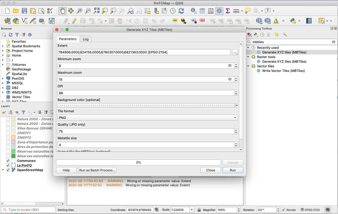
Task: Switch to the Log tab
Action: (x=86, y=39)
